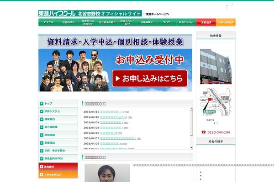Click the 北習志野校 access map image
This screenshot has height=182, width=274.
pos(216,102)
